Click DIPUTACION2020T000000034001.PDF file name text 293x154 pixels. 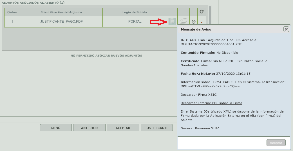point(211,44)
